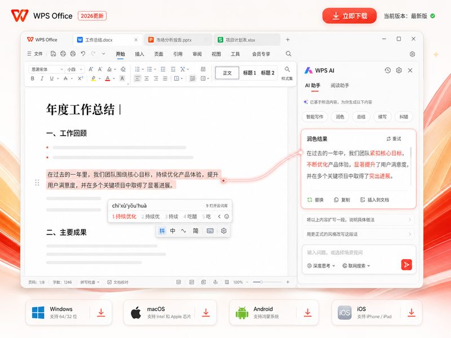Open top-right hexagon settings icon
The image size is (451, 338).
pyautogui.click(x=412, y=54)
